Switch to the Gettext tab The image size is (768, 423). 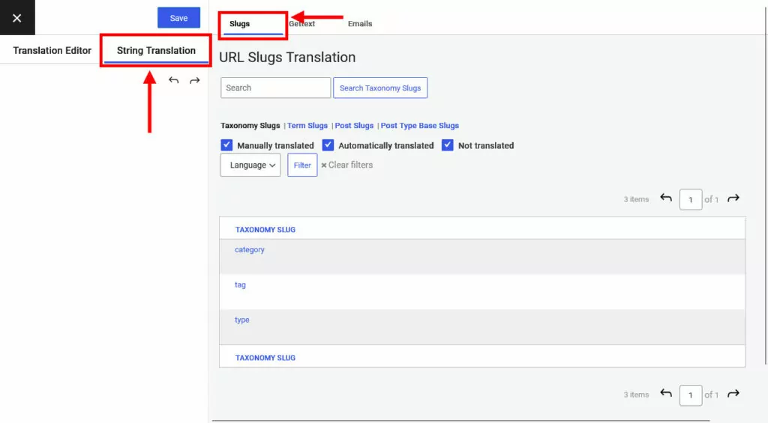point(301,23)
